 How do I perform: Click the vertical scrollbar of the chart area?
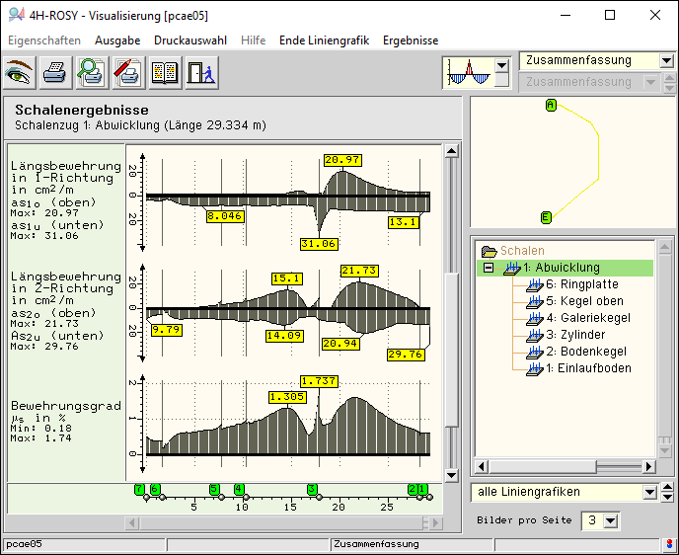pos(451,296)
